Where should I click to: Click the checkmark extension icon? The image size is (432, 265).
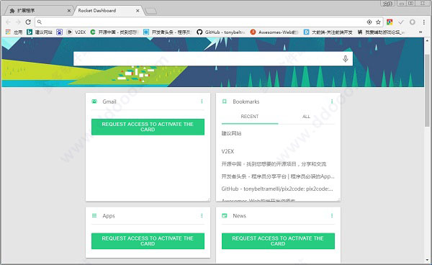(x=401, y=22)
